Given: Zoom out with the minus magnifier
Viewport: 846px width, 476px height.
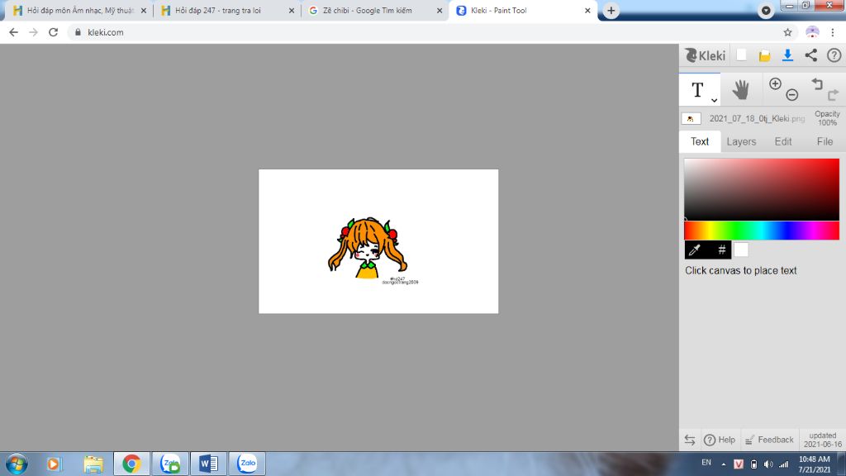Looking at the screenshot, I should [791, 95].
